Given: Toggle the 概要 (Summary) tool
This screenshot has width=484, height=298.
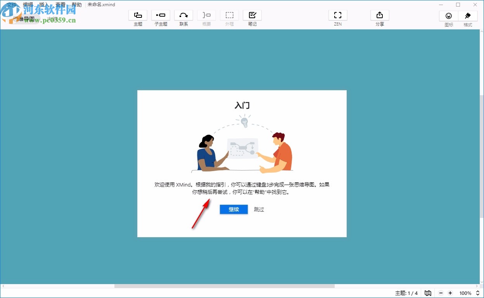Looking at the screenshot, I should (206, 17).
